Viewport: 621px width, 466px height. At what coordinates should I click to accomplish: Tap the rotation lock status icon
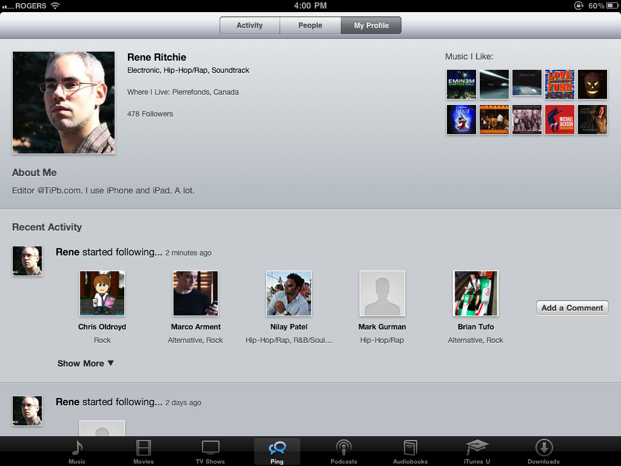tap(579, 5)
